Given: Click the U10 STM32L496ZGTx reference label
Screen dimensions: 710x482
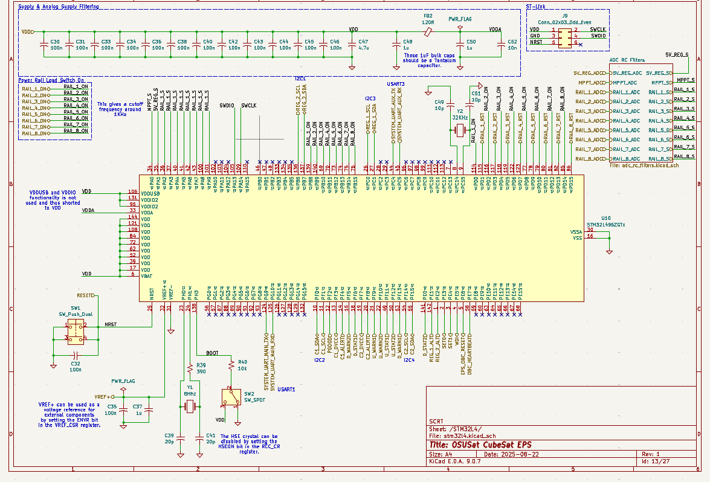Looking at the screenshot, I should click(605, 218).
